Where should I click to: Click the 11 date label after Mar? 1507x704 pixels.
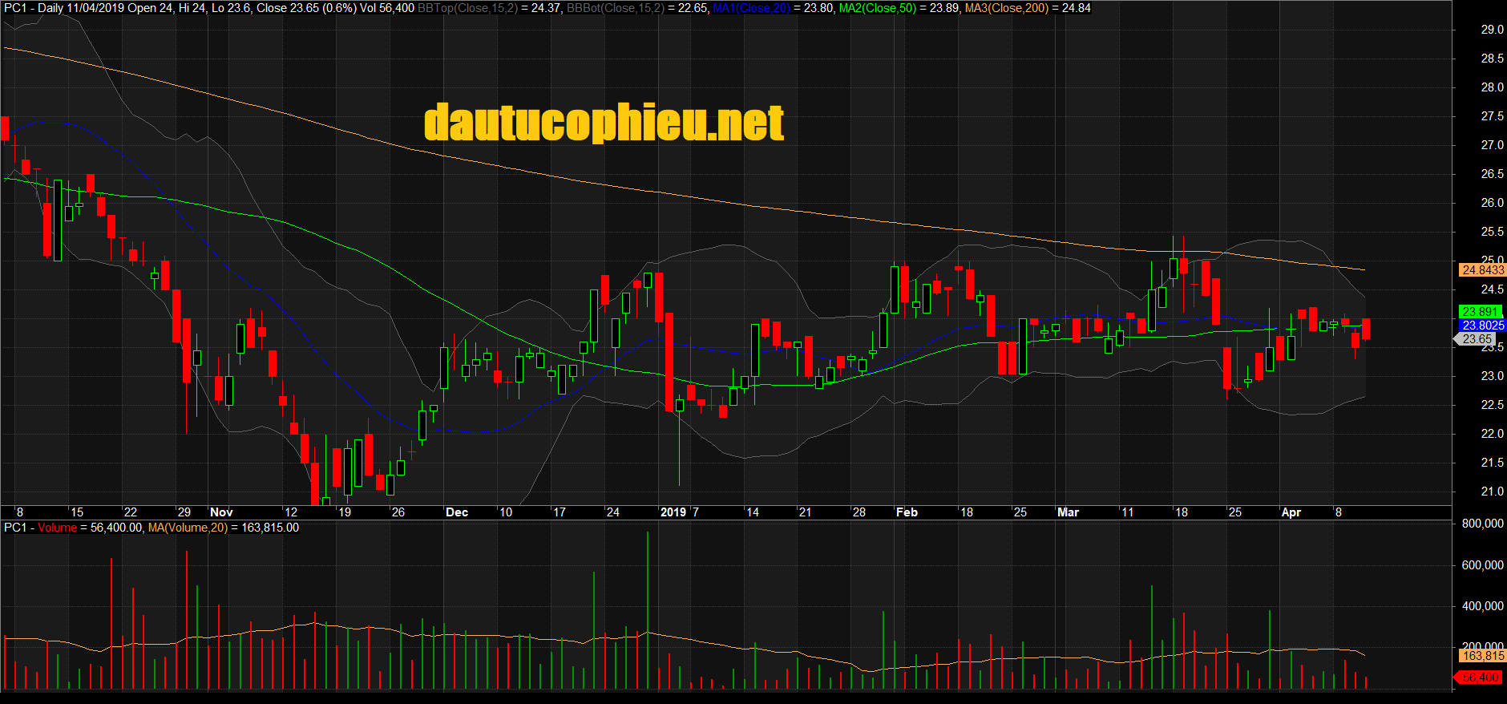point(1128,512)
